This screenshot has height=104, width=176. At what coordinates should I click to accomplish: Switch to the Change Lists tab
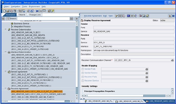pyautogui.click(x=35, y=15)
